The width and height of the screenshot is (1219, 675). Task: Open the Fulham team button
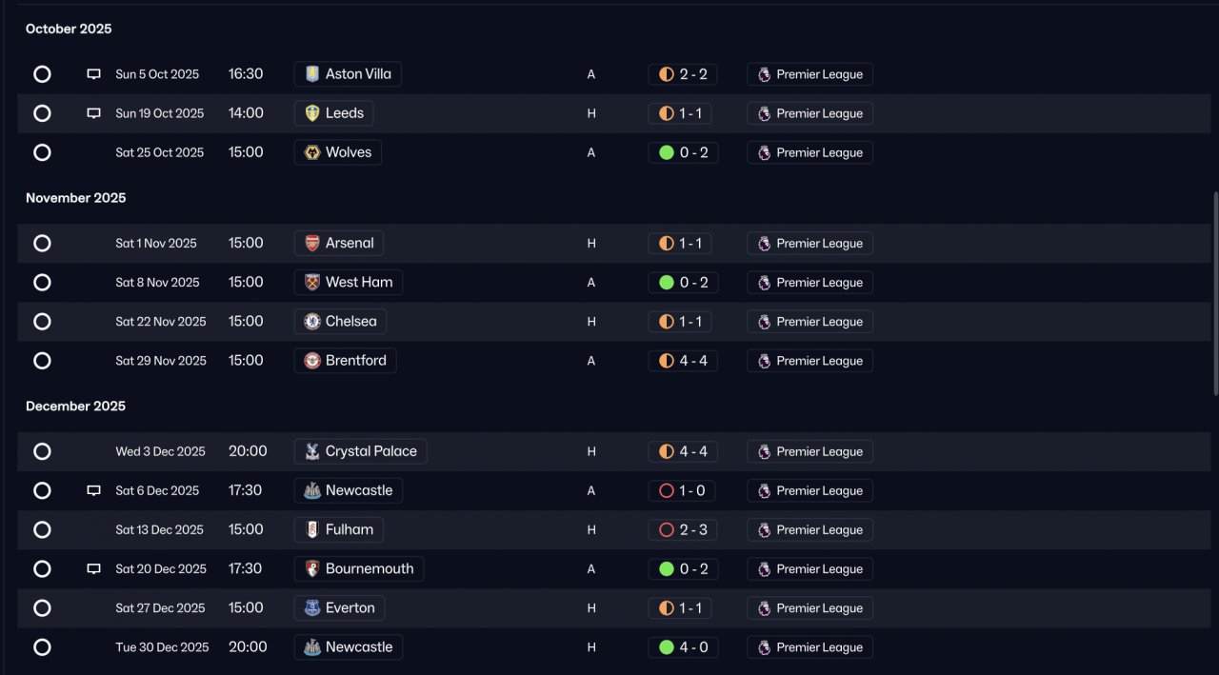[x=339, y=529]
